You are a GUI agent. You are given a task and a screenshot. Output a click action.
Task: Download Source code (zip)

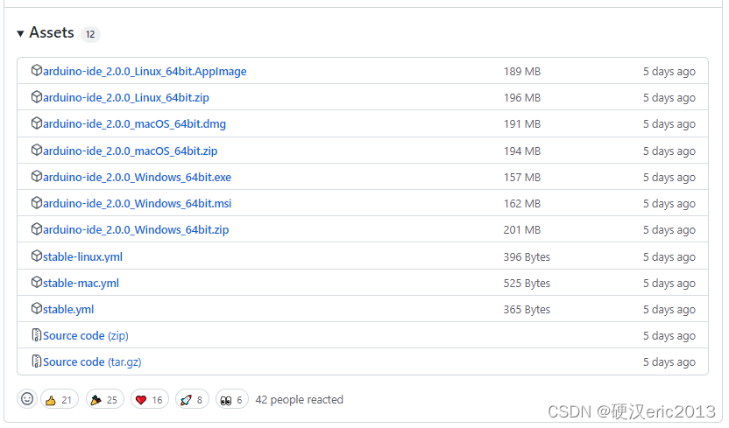86,335
